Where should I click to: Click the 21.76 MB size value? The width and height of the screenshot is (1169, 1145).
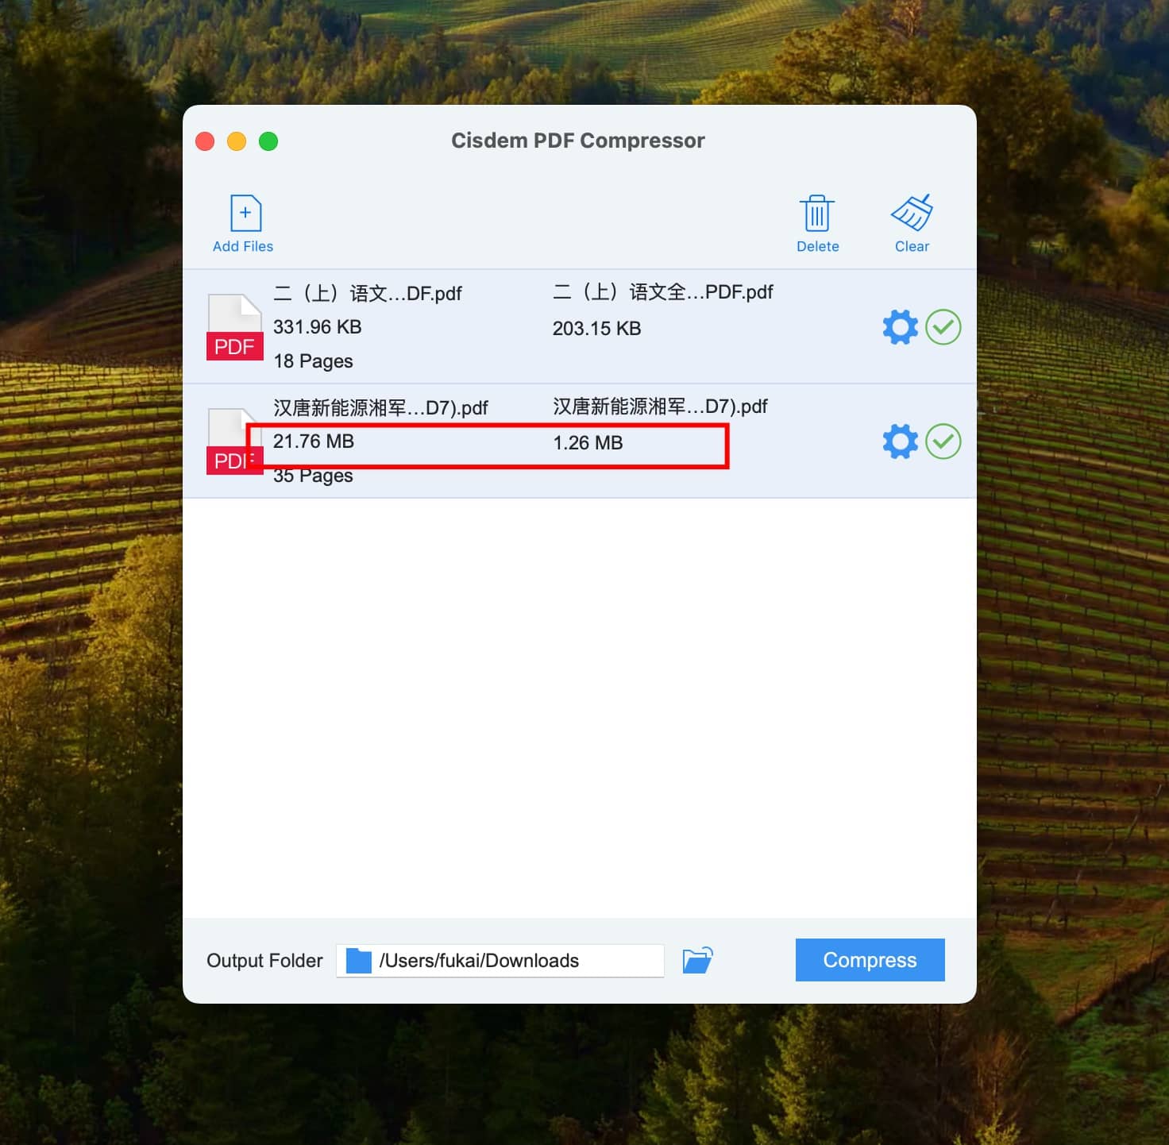(314, 441)
